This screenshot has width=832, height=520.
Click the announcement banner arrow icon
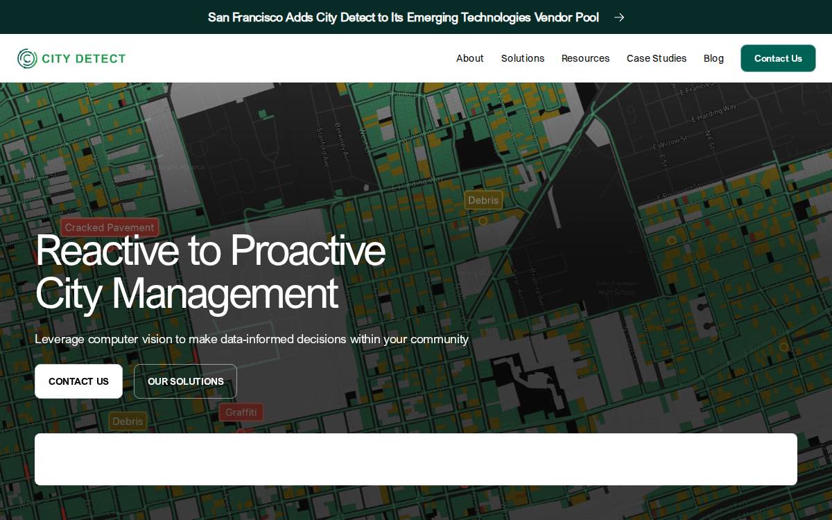click(619, 17)
